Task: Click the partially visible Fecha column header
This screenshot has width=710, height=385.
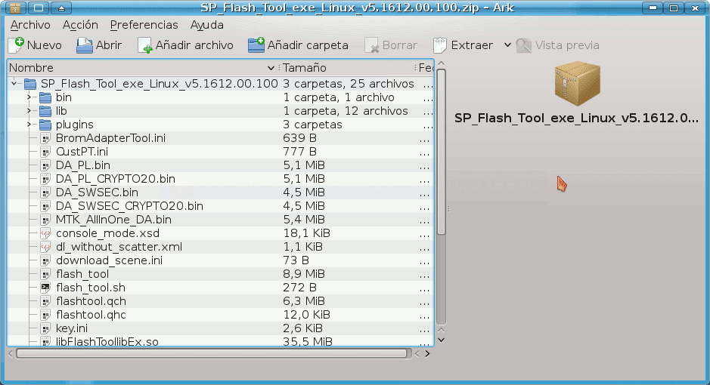Action: [x=425, y=68]
